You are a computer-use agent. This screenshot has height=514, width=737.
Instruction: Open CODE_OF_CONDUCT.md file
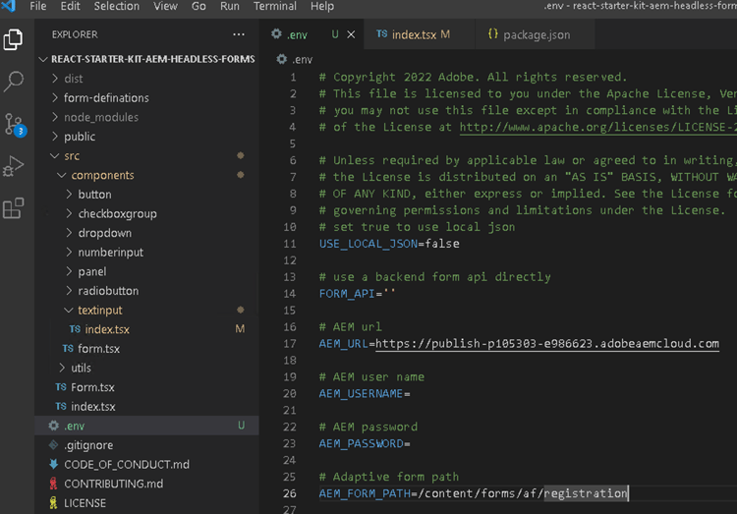click(x=126, y=464)
